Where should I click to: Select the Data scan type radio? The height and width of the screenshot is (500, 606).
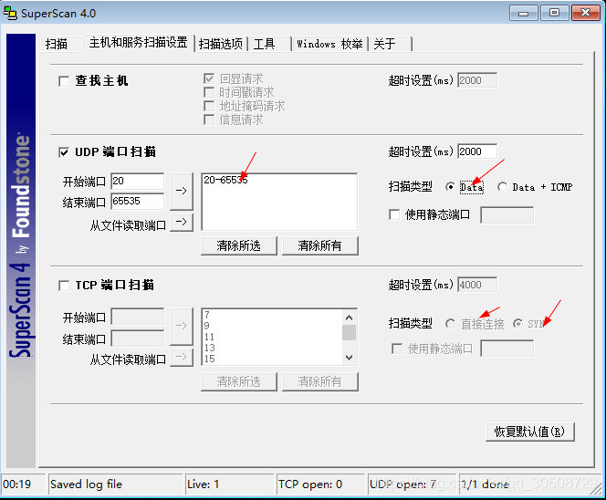[450, 187]
